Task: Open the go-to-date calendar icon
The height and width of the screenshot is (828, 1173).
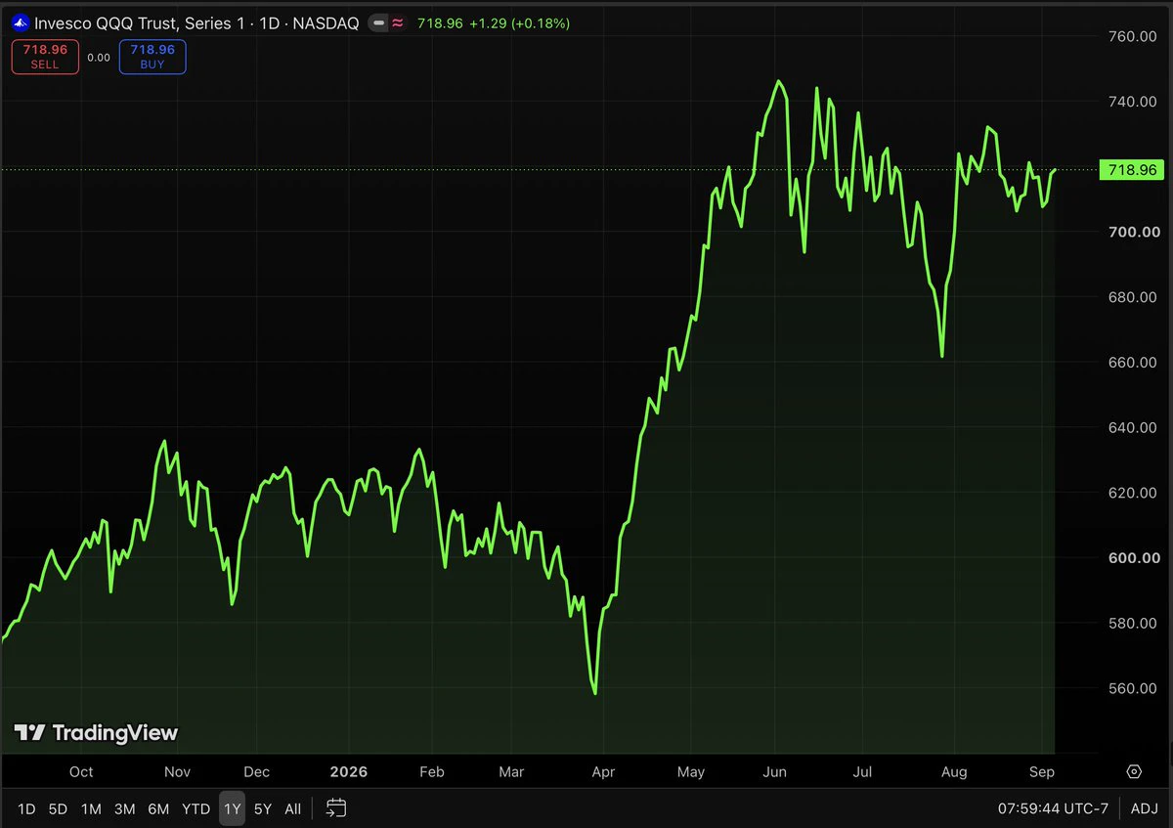Action: coord(336,808)
